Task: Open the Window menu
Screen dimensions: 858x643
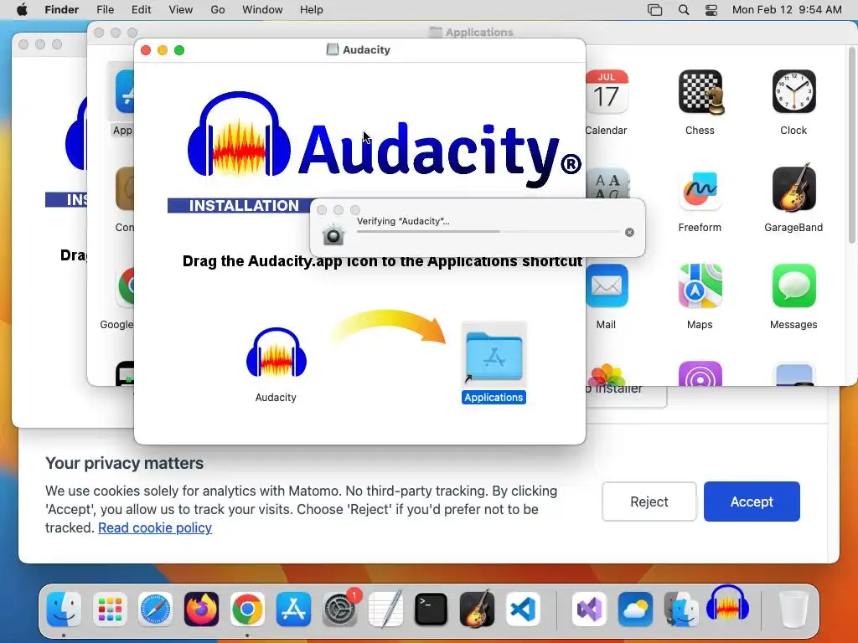Action: click(x=262, y=10)
